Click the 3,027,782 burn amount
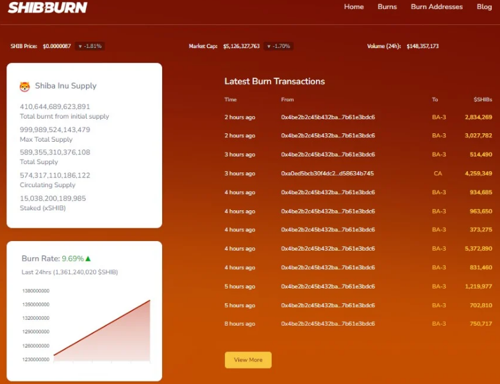The image size is (500, 384). point(478,135)
